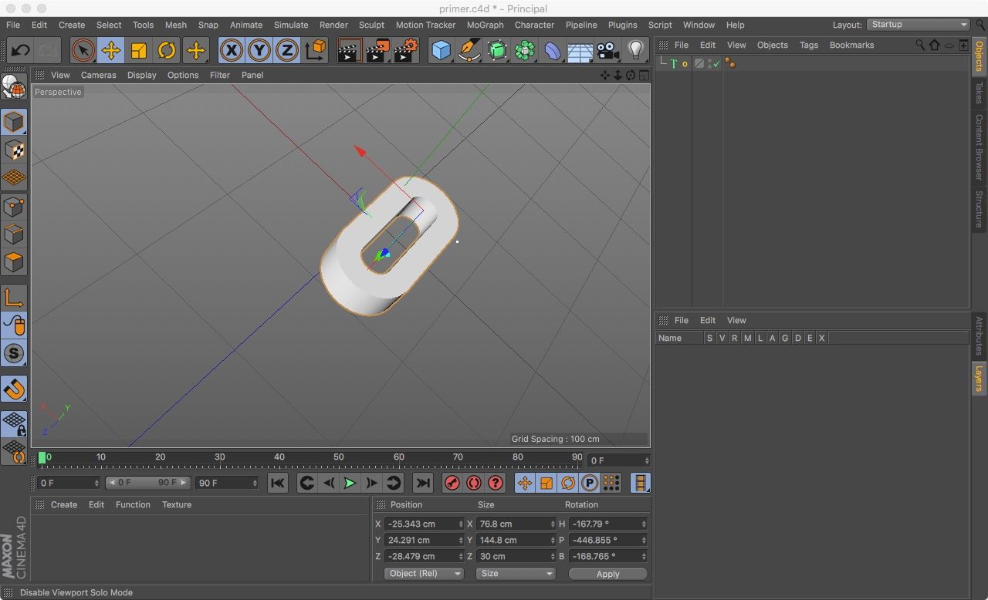988x600 pixels.
Task: Click the Position X input field
Action: click(425, 524)
